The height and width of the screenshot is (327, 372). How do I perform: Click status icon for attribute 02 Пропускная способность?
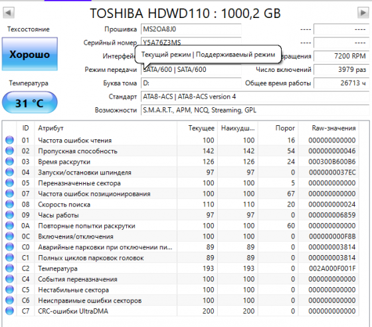pos(9,151)
